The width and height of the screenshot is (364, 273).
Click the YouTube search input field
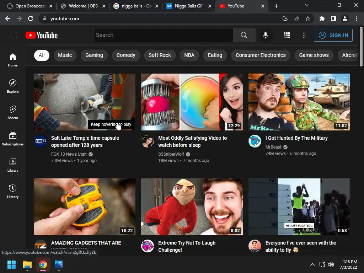point(163,35)
